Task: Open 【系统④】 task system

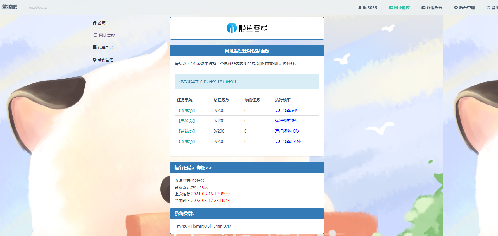Action: pyautogui.click(x=187, y=141)
